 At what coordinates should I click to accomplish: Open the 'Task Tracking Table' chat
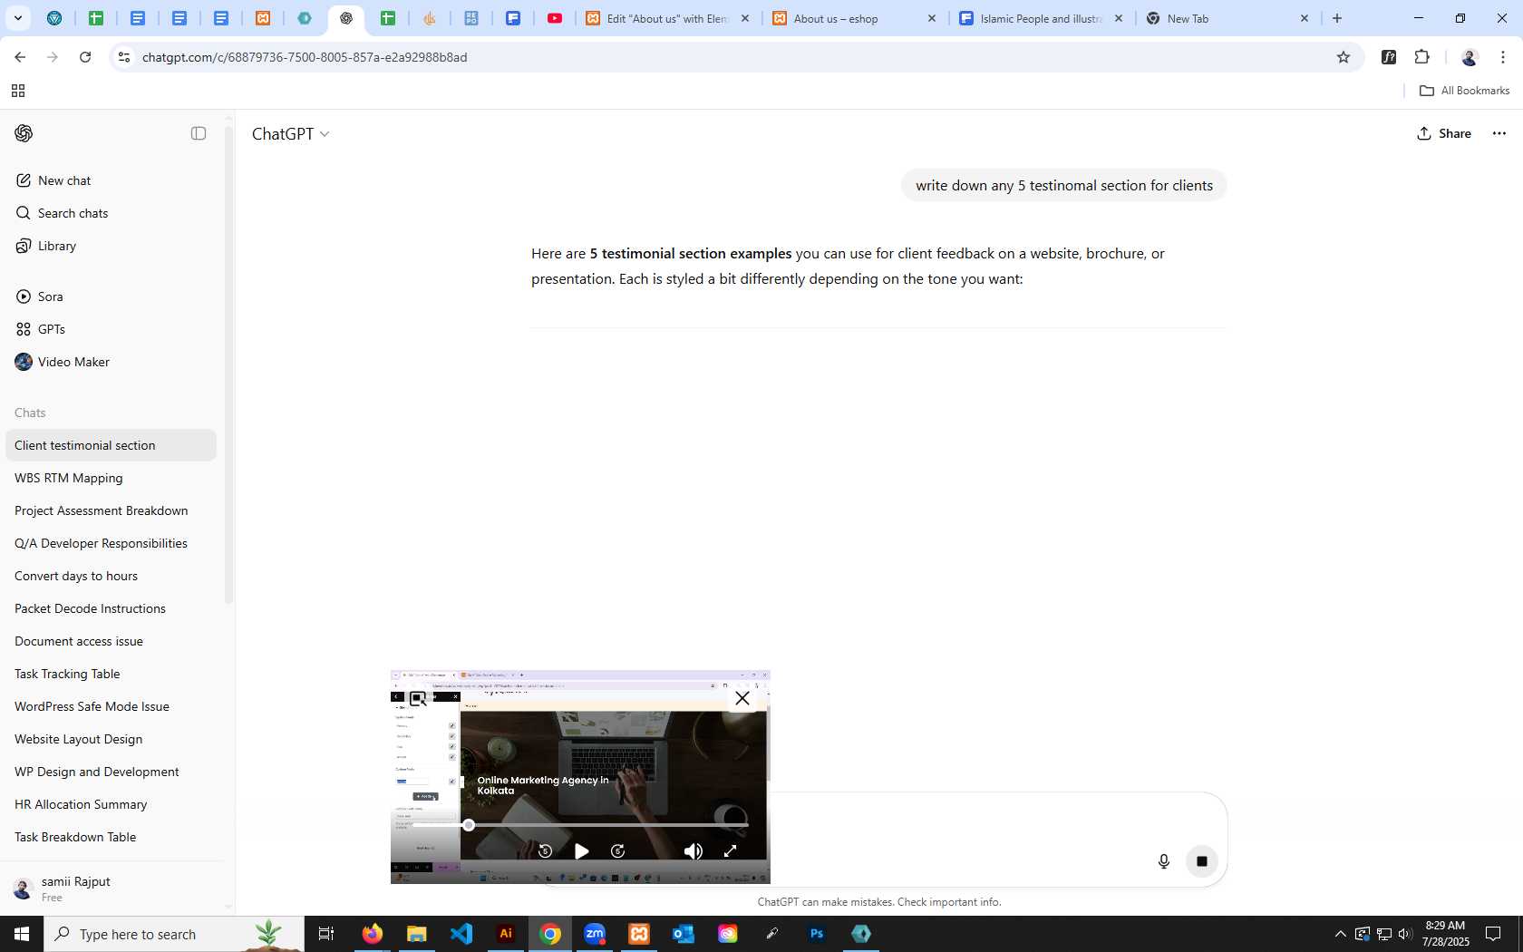pyautogui.click(x=111, y=674)
